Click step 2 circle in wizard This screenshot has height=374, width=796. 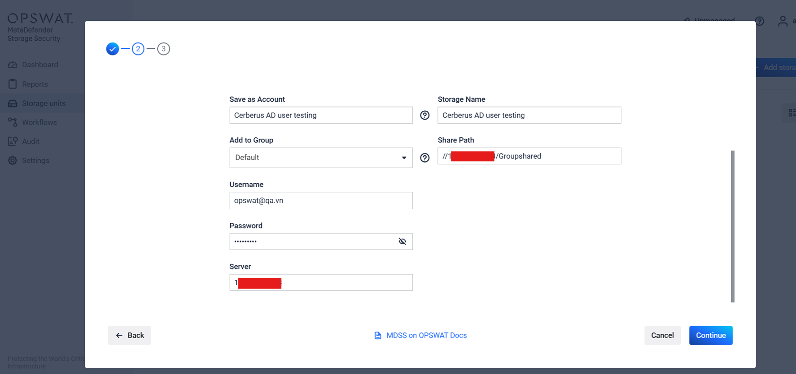[138, 49]
